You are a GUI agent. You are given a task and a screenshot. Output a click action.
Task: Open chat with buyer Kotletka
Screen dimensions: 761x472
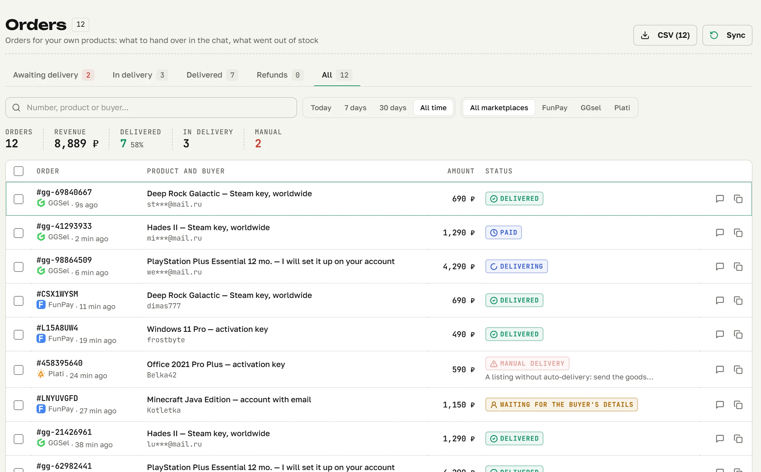[720, 405]
